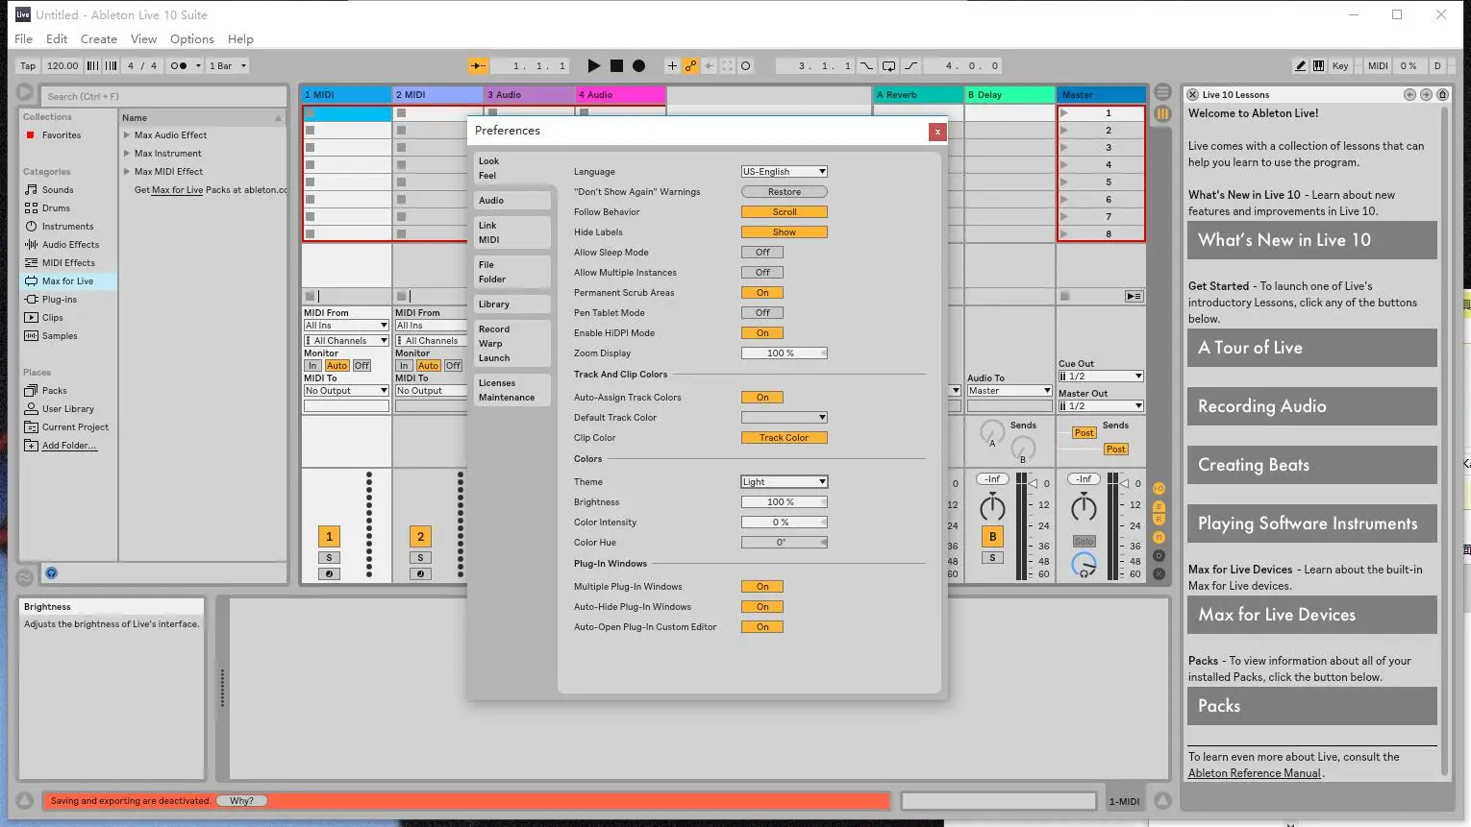
Task: Click the Restore warnings button
Action: tap(785, 191)
